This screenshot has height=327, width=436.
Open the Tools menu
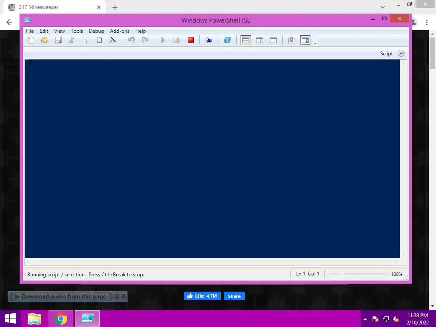pos(77,31)
